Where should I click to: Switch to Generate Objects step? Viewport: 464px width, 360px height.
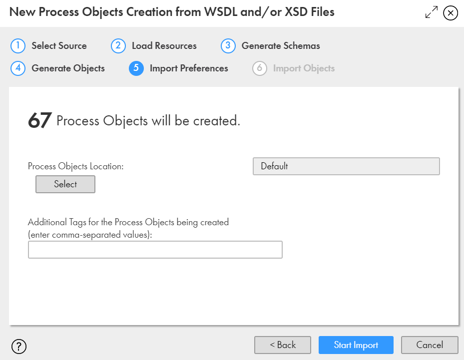click(68, 68)
